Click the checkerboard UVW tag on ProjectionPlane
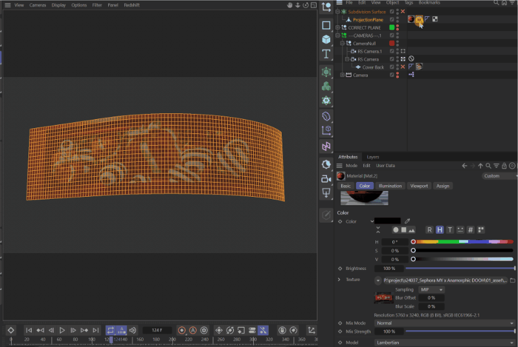 tap(435, 19)
